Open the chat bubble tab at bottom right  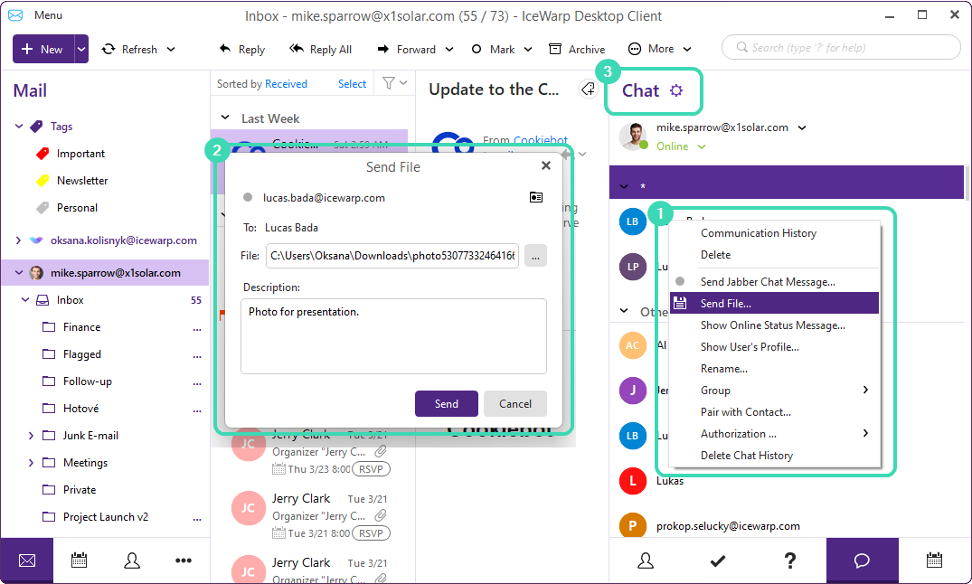(x=862, y=560)
